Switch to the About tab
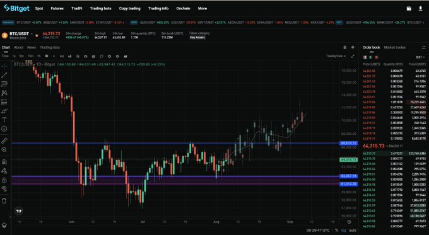Viewport: 429px width, 235px height. click(x=18, y=47)
